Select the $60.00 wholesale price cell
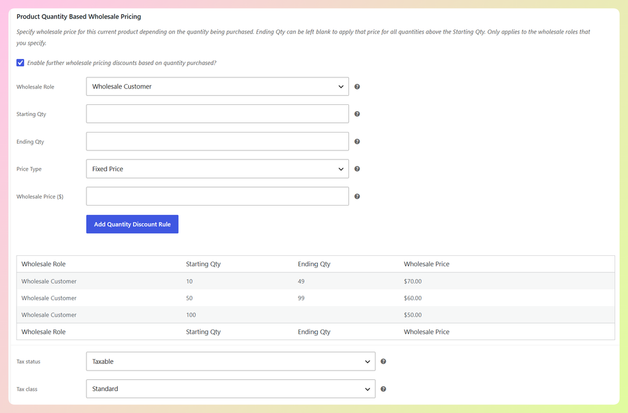The height and width of the screenshot is (413, 628). (x=413, y=298)
